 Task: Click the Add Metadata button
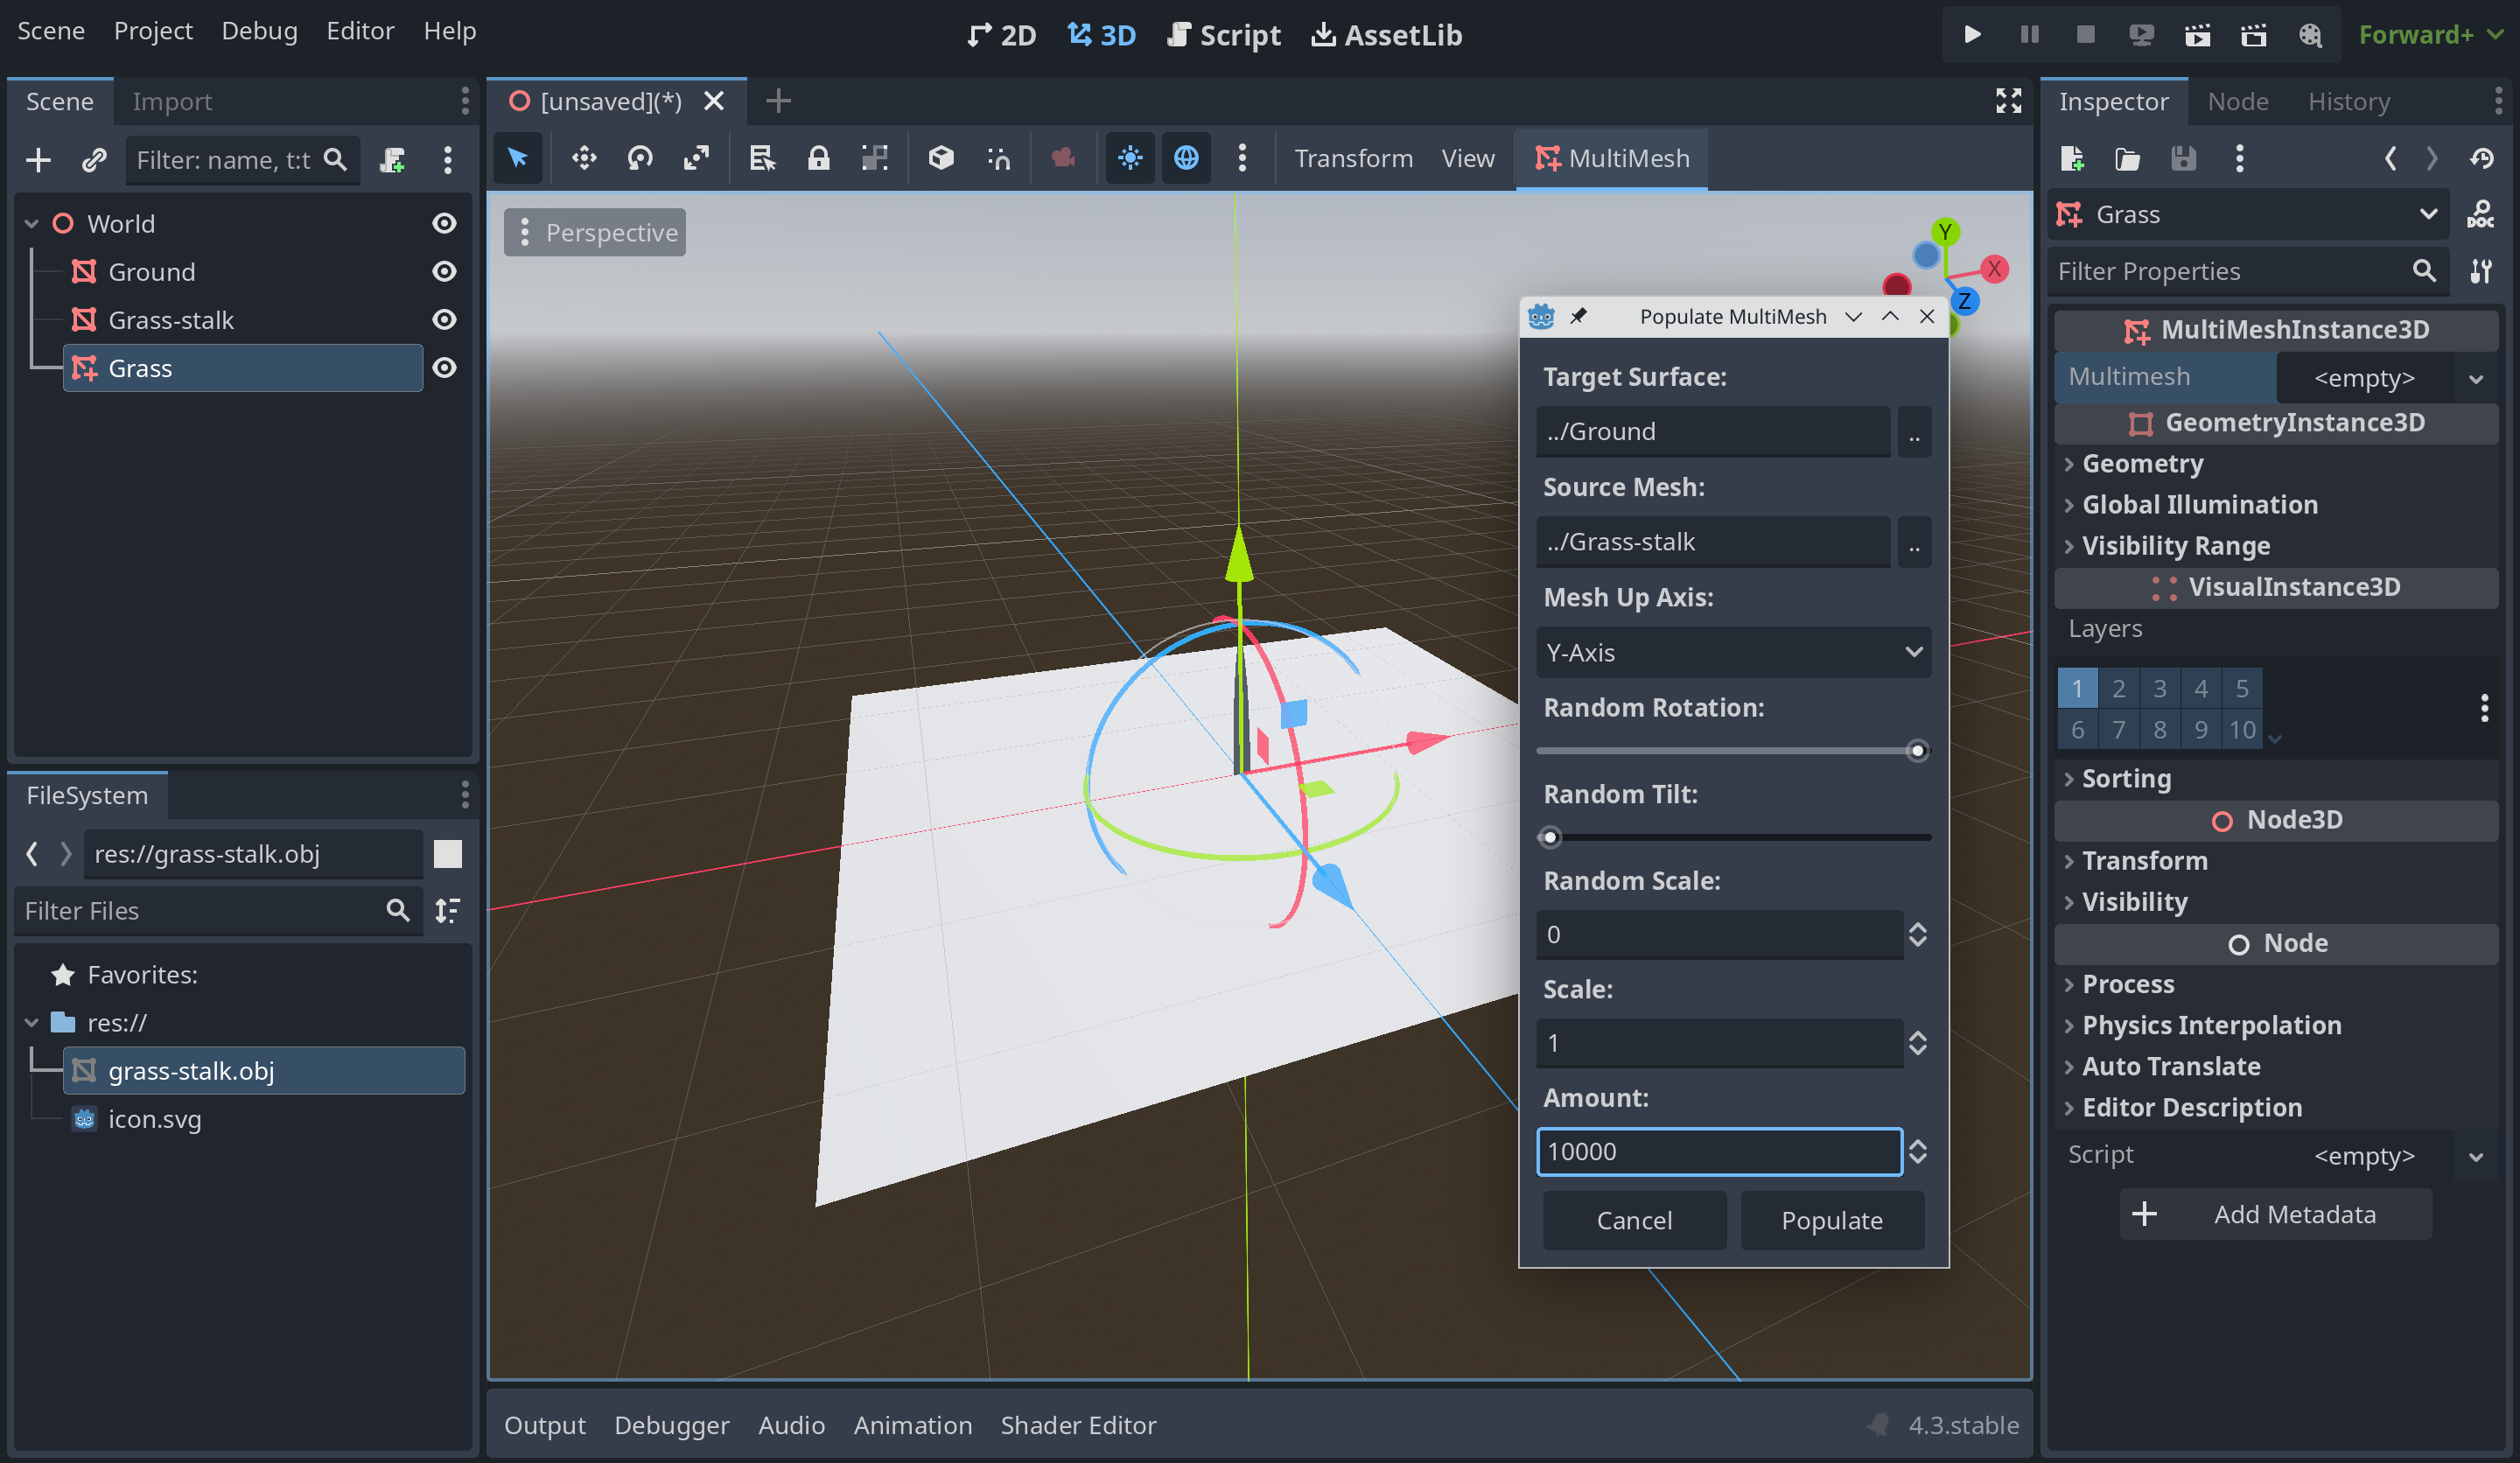click(2275, 1214)
